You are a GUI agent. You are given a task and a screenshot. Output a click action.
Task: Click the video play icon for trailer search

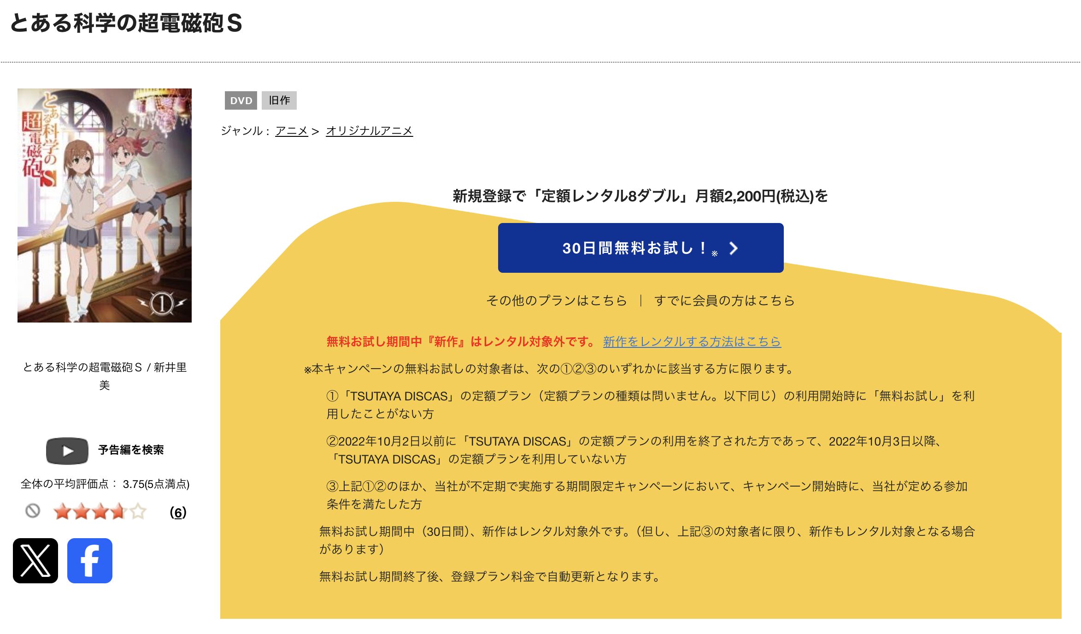coord(67,451)
